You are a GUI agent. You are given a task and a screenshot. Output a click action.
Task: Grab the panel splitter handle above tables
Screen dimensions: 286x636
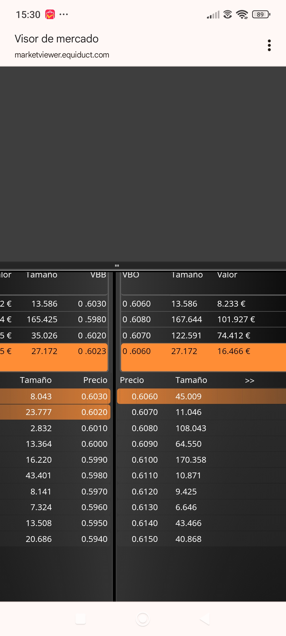[117, 265]
